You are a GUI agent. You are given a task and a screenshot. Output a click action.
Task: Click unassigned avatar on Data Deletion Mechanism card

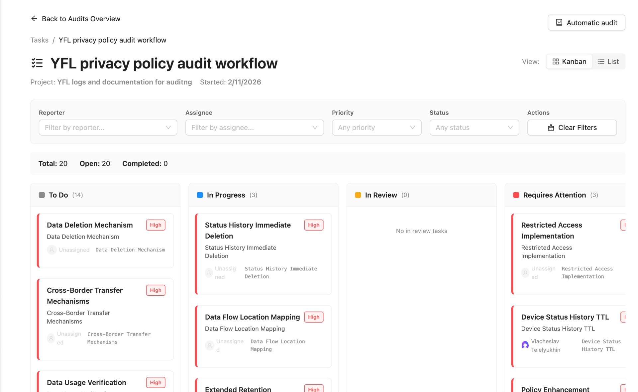(52, 250)
